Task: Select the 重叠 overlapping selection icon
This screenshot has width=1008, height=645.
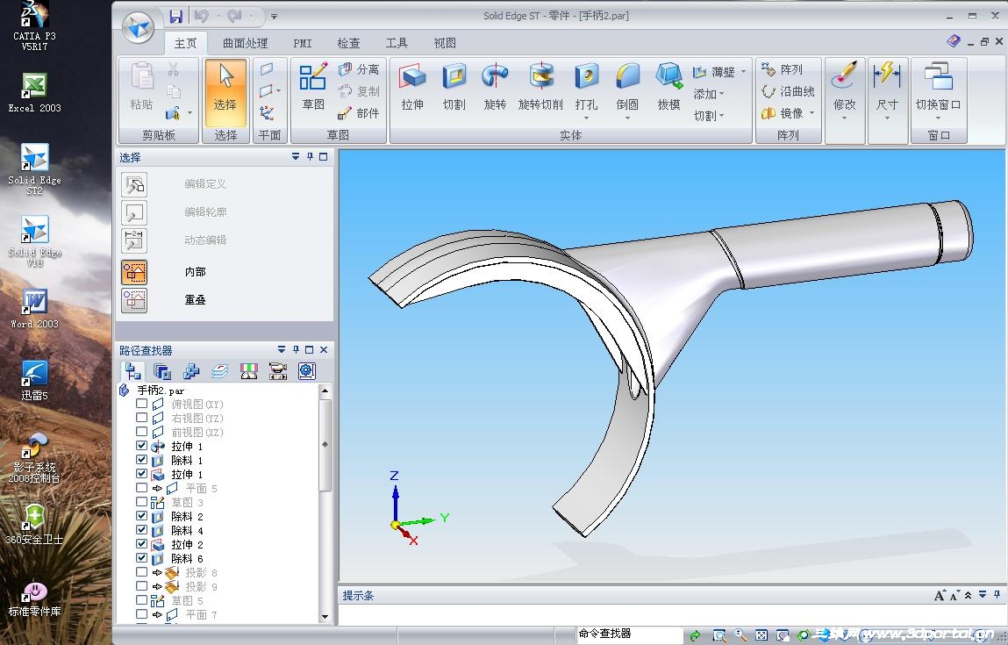Action: point(134,300)
